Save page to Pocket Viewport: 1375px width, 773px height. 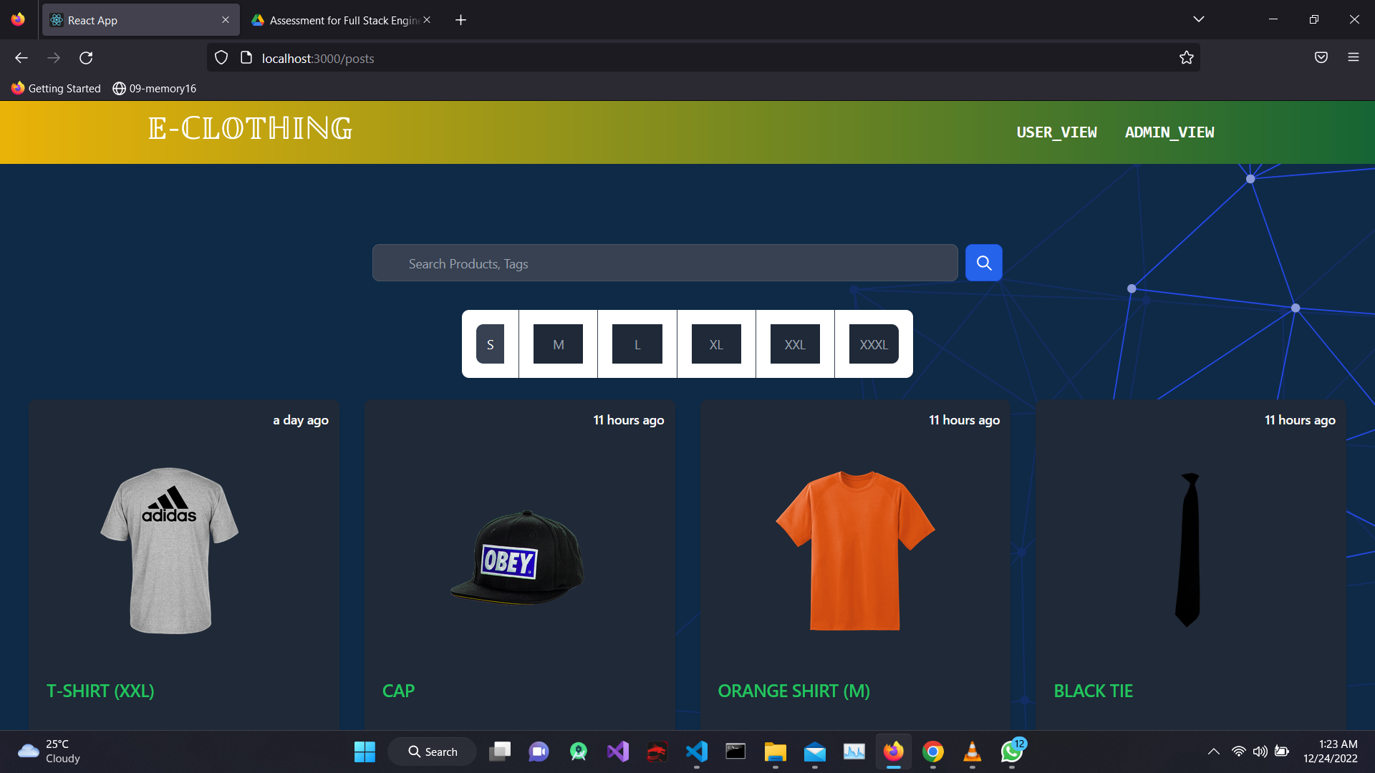point(1321,57)
